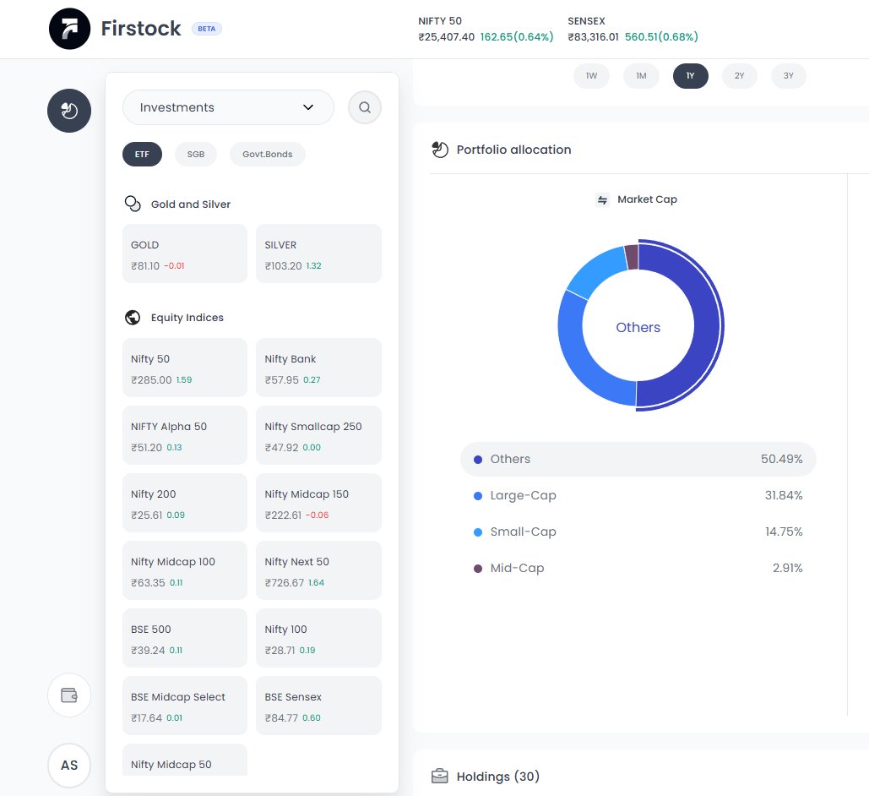
Task: Click the 14.75% Small-Cap percentage
Action: click(x=784, y=532)
